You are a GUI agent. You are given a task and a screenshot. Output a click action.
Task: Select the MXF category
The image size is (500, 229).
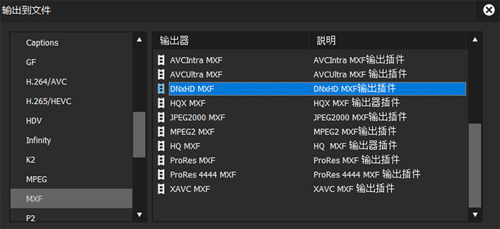[71, 199]
